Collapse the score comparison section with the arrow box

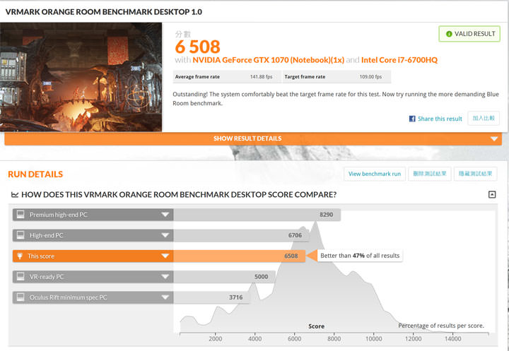pos(492,194)
